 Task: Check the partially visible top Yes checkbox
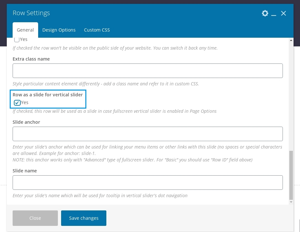(x=17, y=40)
